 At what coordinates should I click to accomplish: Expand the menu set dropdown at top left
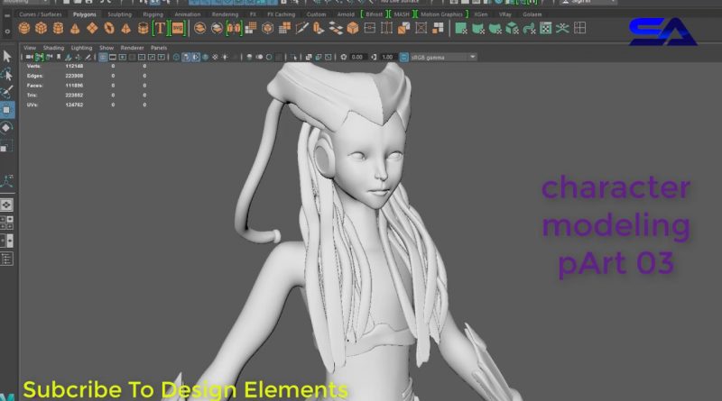click(25, 3)
